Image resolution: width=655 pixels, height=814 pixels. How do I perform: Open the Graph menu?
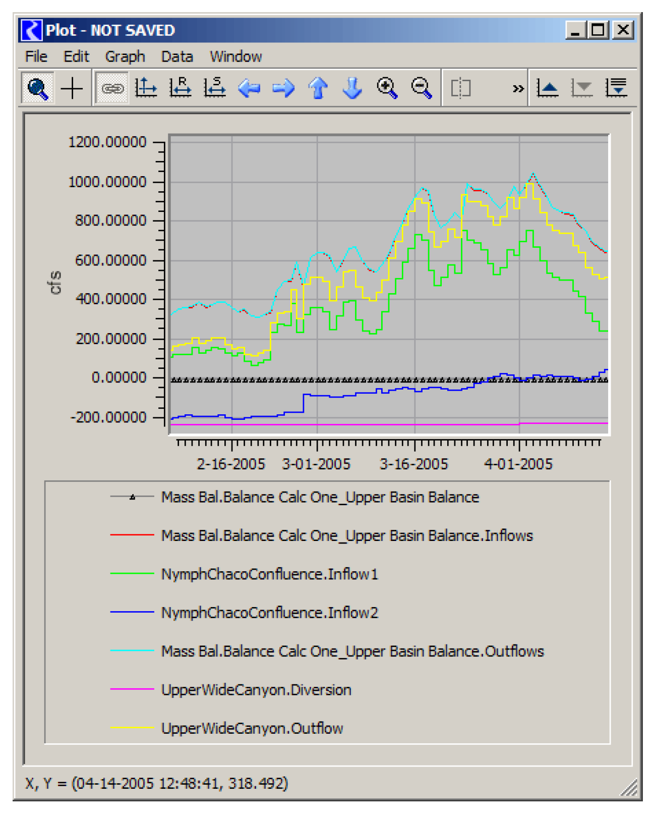(x=125, y=57)
